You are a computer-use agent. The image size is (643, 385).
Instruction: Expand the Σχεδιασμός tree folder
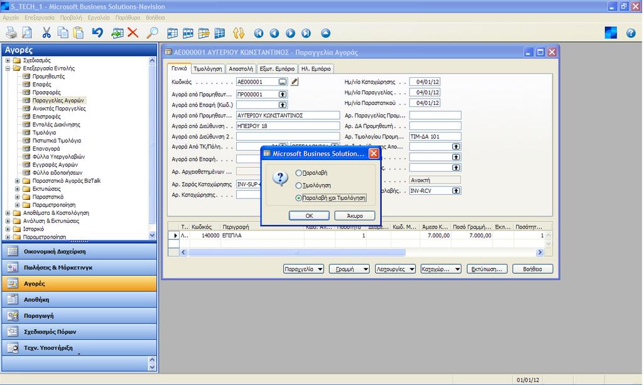(x=8, y=60)
